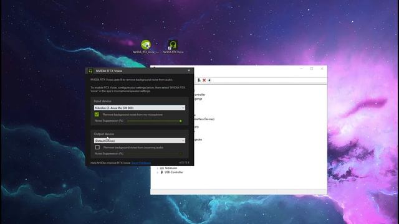Close the NVIDIA RTX Voice window
This screenshot has width=399, height=224.
(x=189, y=70)
